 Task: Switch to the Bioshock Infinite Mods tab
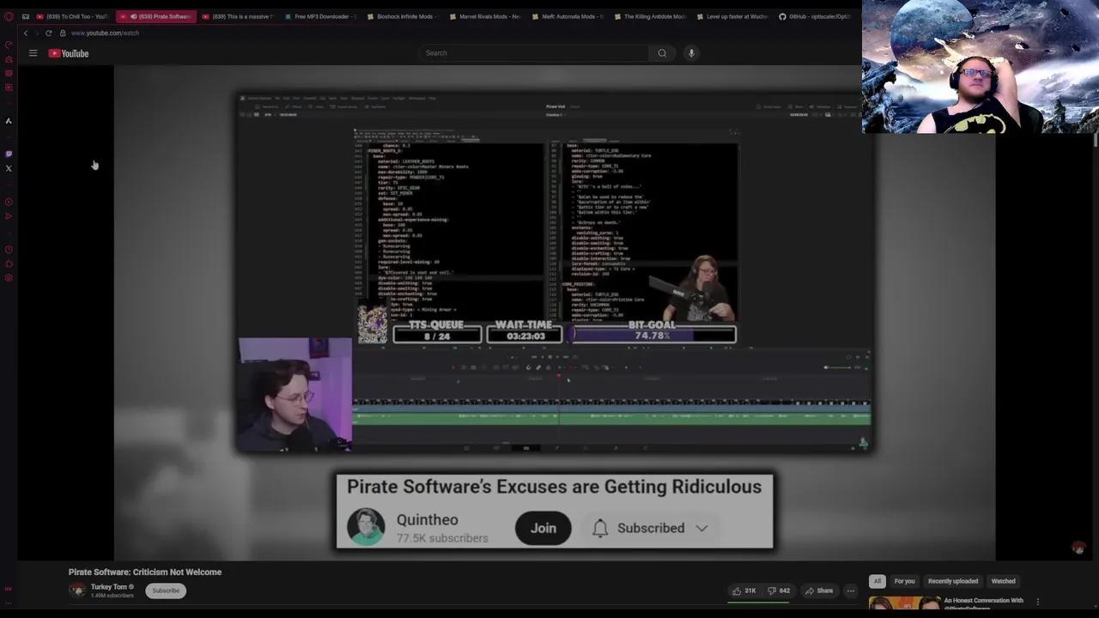(x=404, y=16)
